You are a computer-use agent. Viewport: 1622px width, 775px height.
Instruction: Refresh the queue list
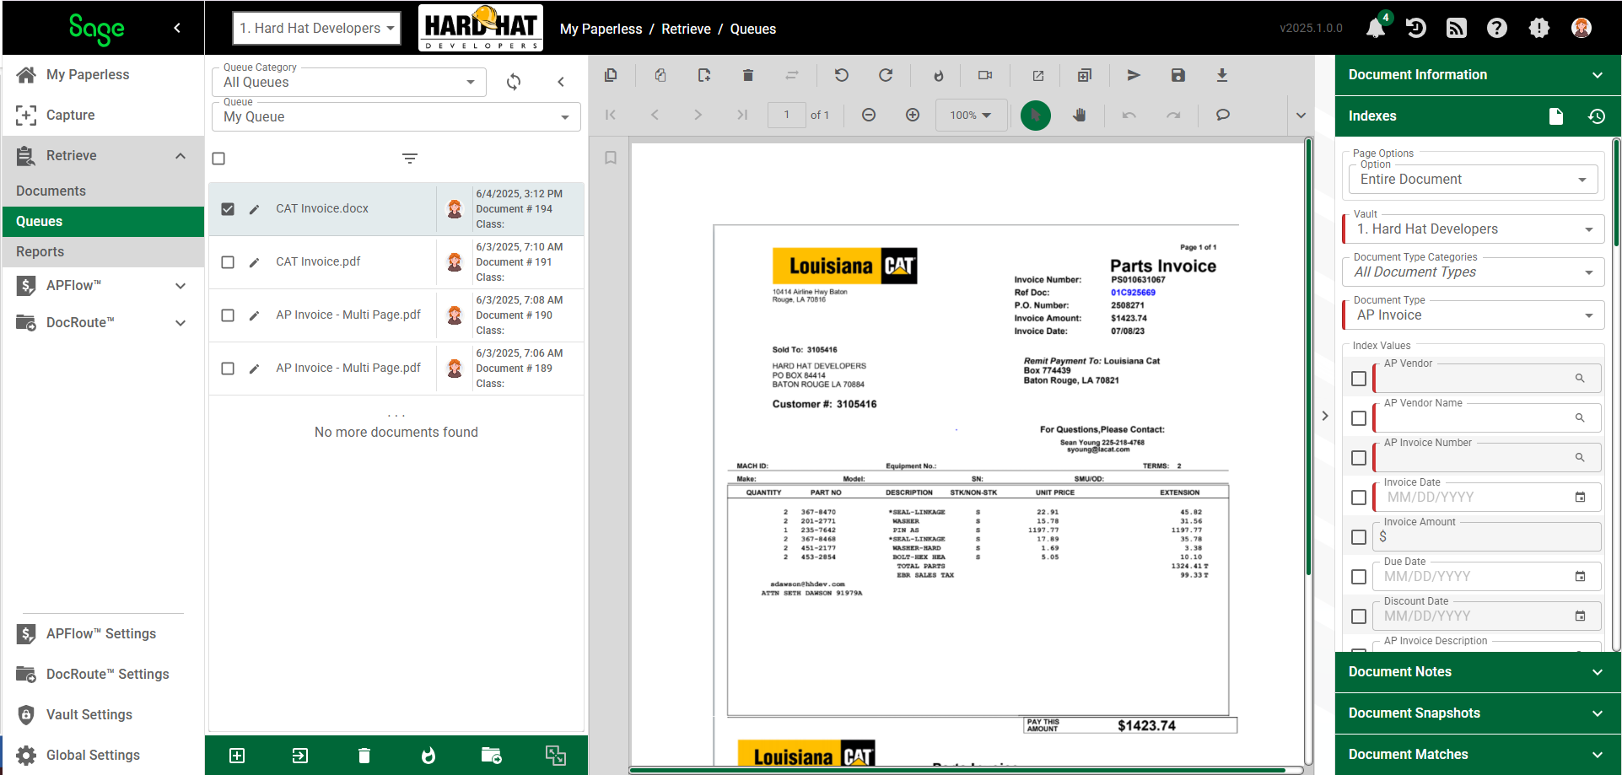coord(514,82)
